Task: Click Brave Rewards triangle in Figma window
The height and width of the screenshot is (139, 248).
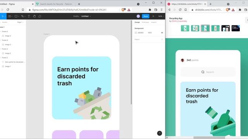Action: [129, 10]
